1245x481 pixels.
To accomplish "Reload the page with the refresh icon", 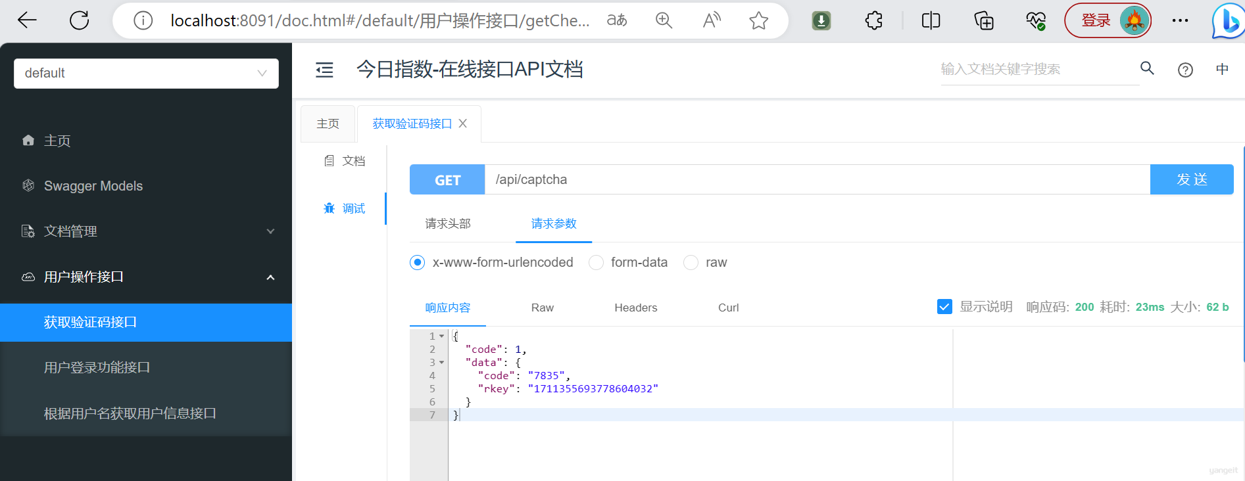I will coord(79,20).
